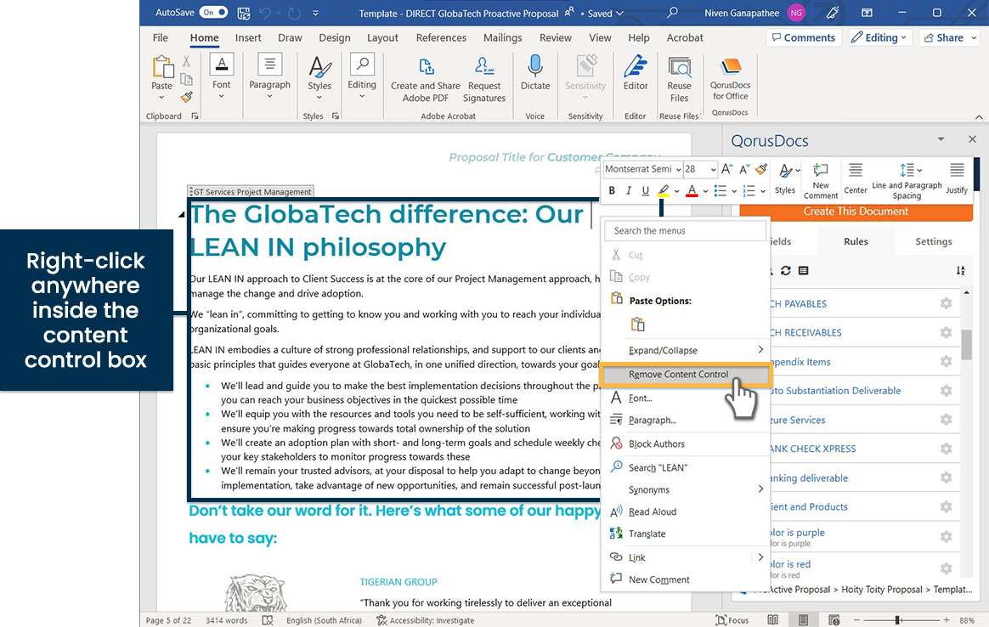Click the Save icon in title bar

click(244, 13)
